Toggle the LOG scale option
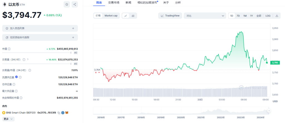This screenshot has height=123, width=285. pos(268,16)
